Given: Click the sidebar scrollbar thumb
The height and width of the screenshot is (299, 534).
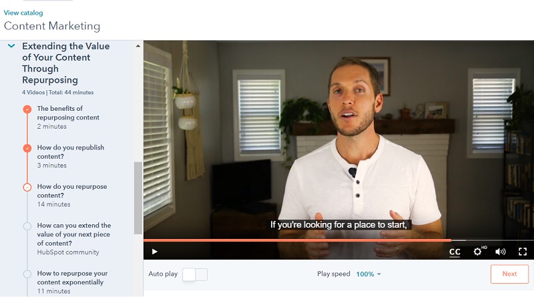Looking at the screenshot, I should (138, 198).
